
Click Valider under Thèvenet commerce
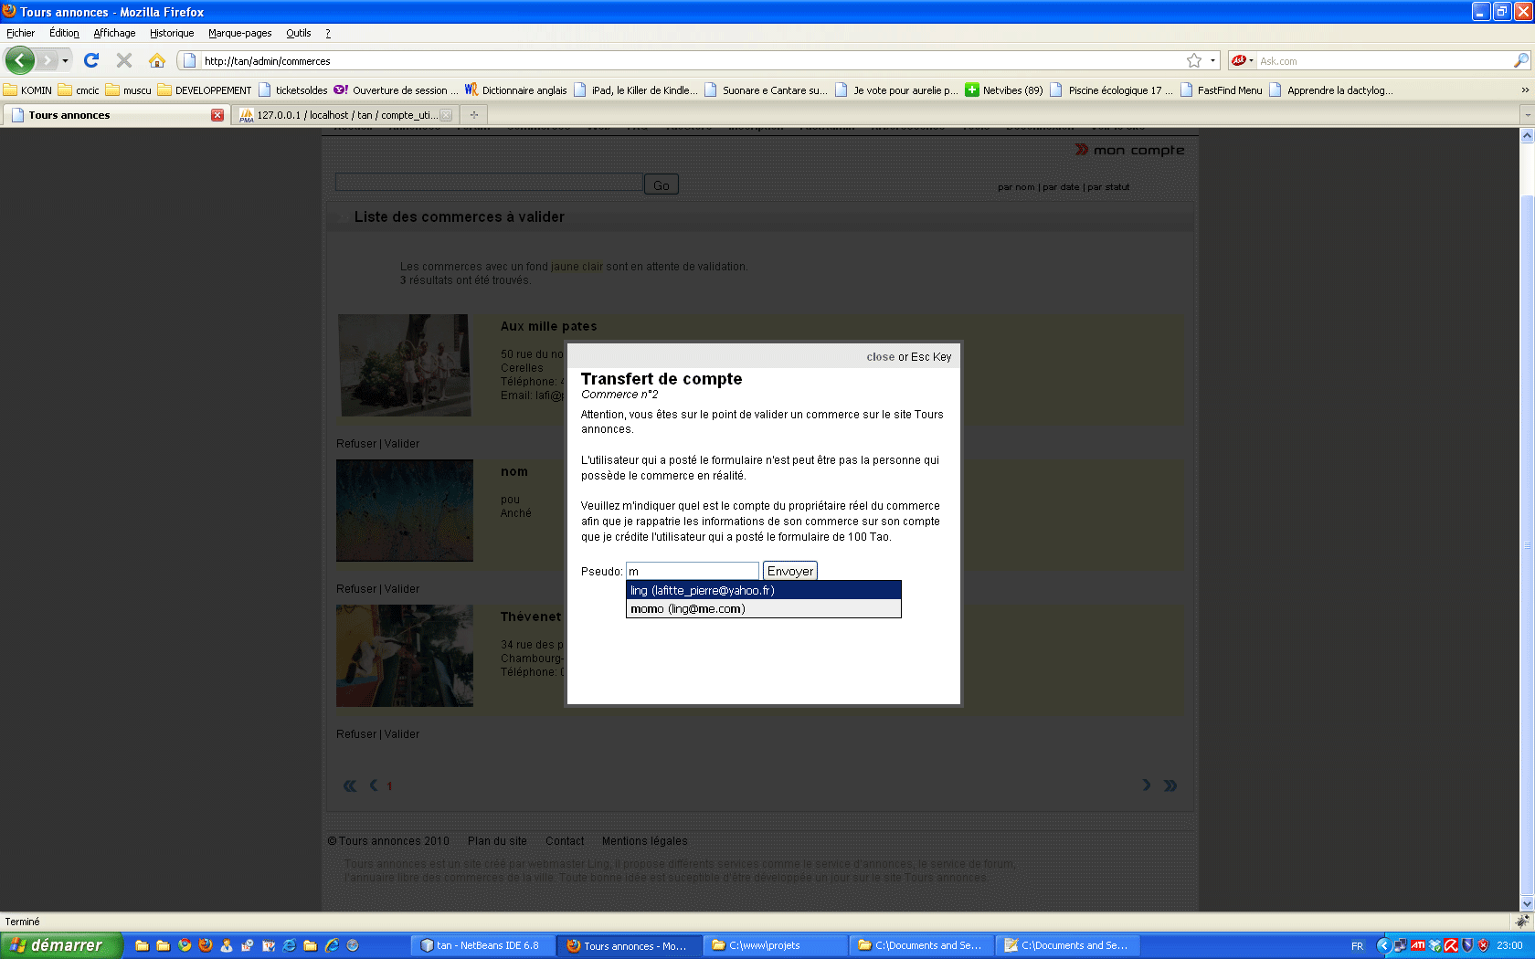point(402,734)
